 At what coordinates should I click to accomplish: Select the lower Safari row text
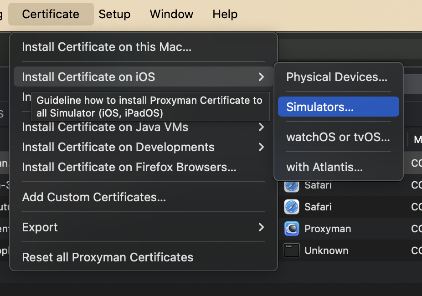tap(318, 207)
